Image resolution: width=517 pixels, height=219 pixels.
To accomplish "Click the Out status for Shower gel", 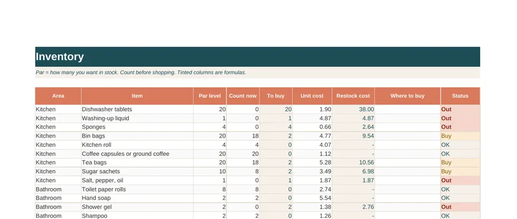I will point(460,207).
